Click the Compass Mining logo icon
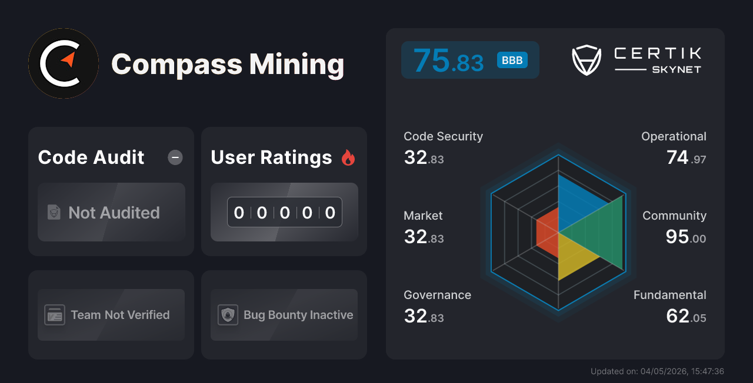The width and height of the screenshot is (753, 383). coord(64,63)
